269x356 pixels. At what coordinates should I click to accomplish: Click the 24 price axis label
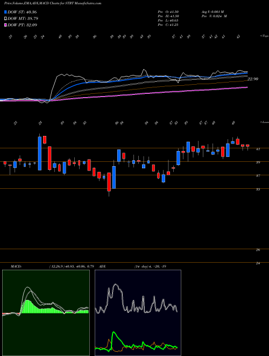tap(258, 263)
